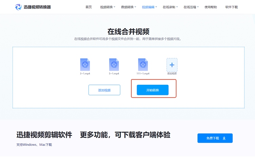
Task: Click the 开始转换 button
Action: pyautogui.click(x=153, y=90)
